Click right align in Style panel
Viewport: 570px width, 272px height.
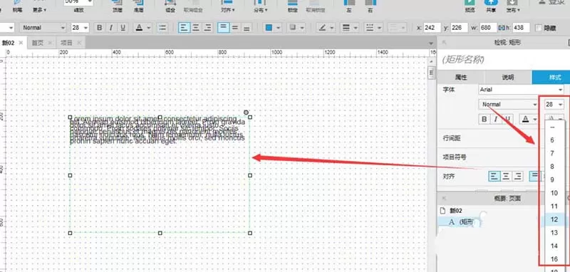(x=518, y=177)
